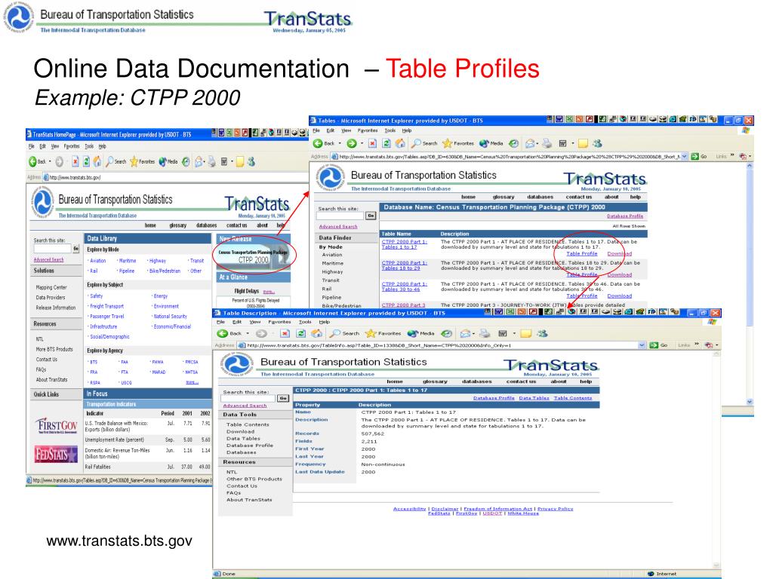Click Home icon in Tables window
The image size is (773, 579).
(x=400, y=143)
